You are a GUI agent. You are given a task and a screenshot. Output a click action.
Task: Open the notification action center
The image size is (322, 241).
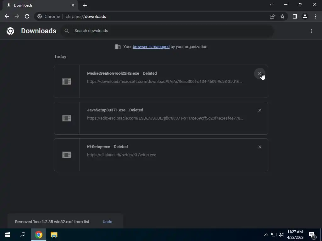click(312, 235)
